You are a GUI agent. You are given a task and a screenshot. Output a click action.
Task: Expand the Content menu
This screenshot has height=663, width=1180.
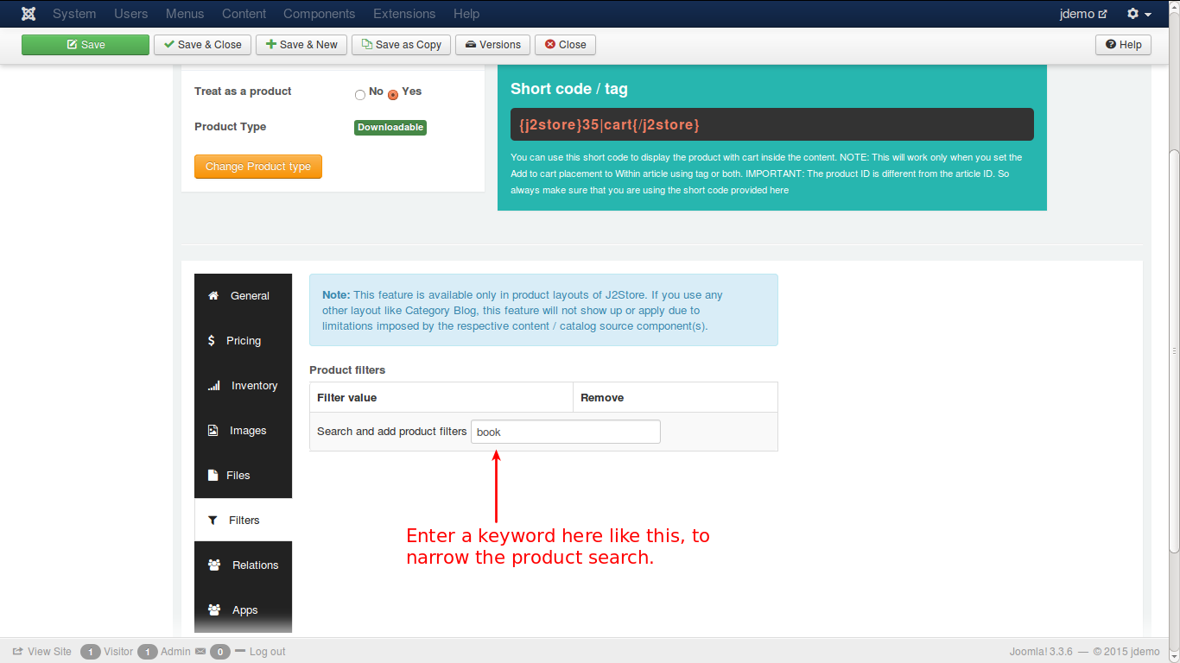[244, 14]
